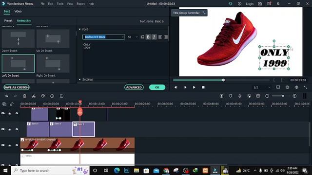Collapse the Title Group Controller
312x175 pixels.
[204, 13]
